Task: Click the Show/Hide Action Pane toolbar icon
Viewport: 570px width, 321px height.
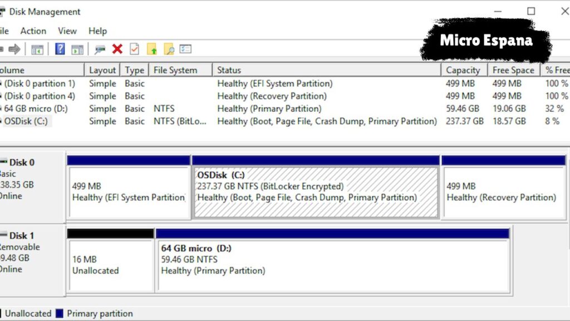Action: point(77,49)
